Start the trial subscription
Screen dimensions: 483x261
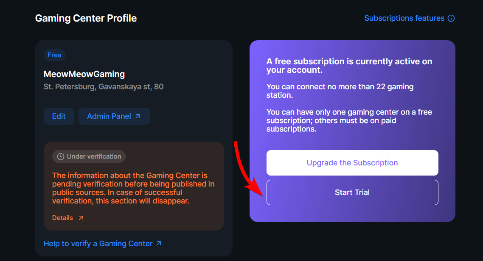coord(352,192)
